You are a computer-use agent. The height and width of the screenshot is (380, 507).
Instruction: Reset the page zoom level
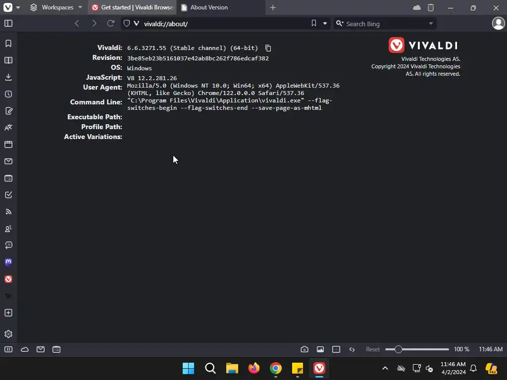373,349
